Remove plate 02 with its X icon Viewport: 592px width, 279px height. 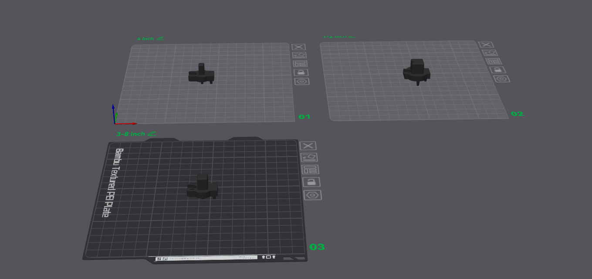[x=486, y=44]
